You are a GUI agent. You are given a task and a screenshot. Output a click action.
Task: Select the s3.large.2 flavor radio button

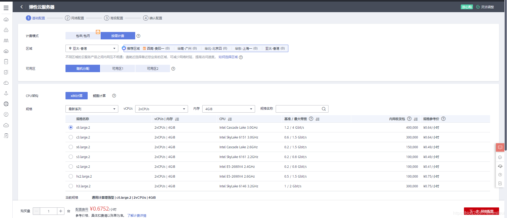[x=71, y=157]
